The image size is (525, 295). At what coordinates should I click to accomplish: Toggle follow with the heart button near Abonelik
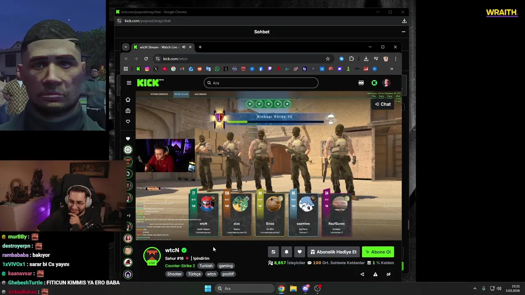click(x=299, y=252)
